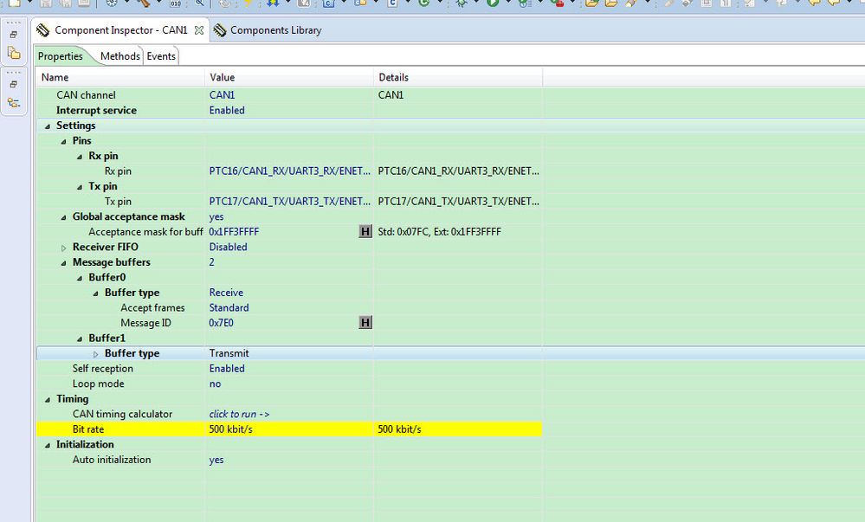Image resolution: width=865 pixels, height=522 pixels.
Task: Click the Name column header
Action: [120, 77]
